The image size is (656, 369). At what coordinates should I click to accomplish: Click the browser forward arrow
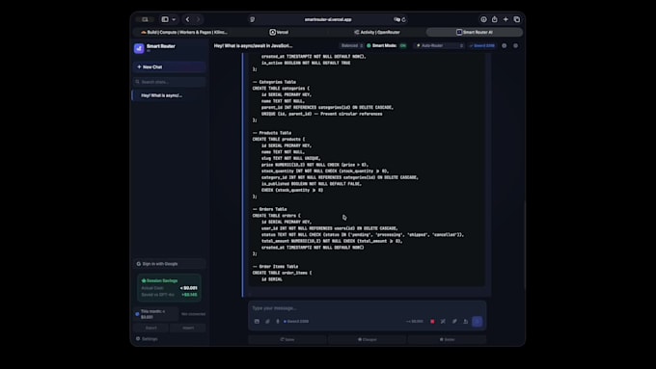(x=199, y=19)
